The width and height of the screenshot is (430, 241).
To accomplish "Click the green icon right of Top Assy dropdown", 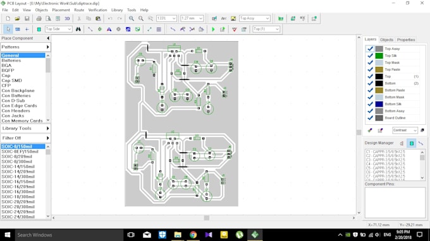I will pyautogui.click(x=281, y=18).
